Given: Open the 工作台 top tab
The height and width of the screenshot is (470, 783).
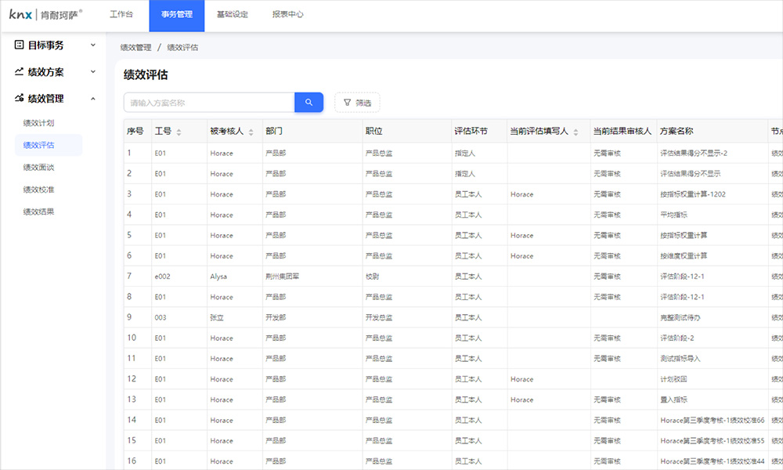Looking at the screenshot, I should (x=121, y=14).
